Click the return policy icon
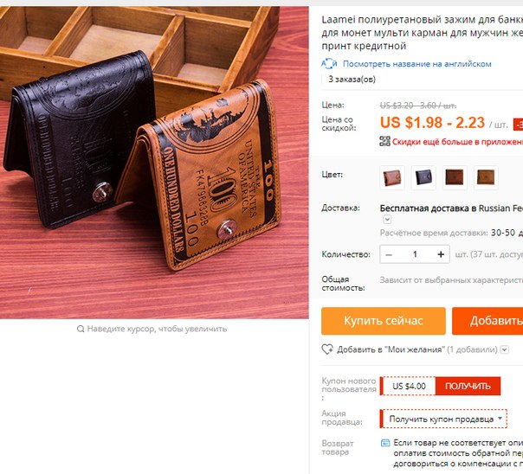The width and height of the screenshot is (523, 474). click(385, 443)
